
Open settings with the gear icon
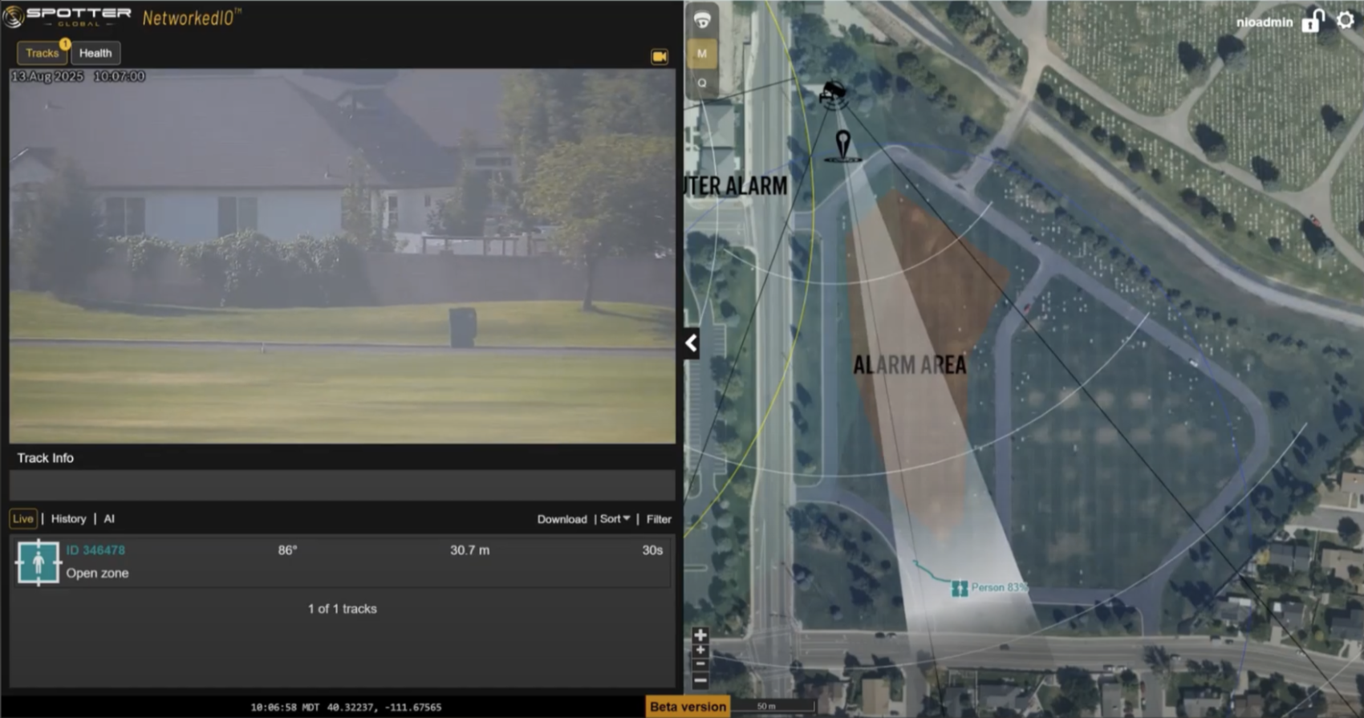1346,21
